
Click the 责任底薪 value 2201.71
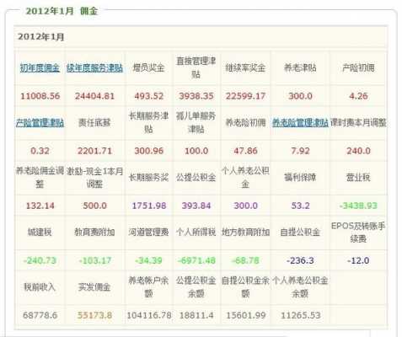[x=94, y=151]
